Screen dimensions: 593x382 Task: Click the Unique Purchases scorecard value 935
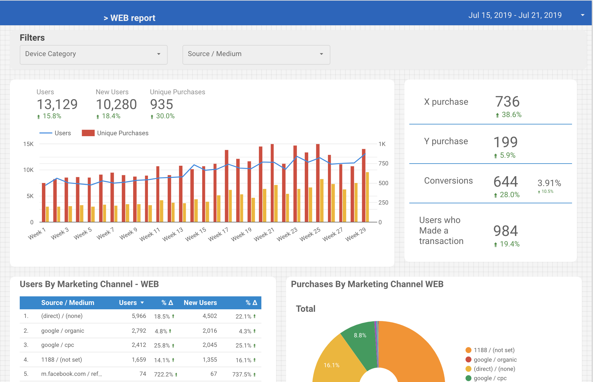pos(162,104)
